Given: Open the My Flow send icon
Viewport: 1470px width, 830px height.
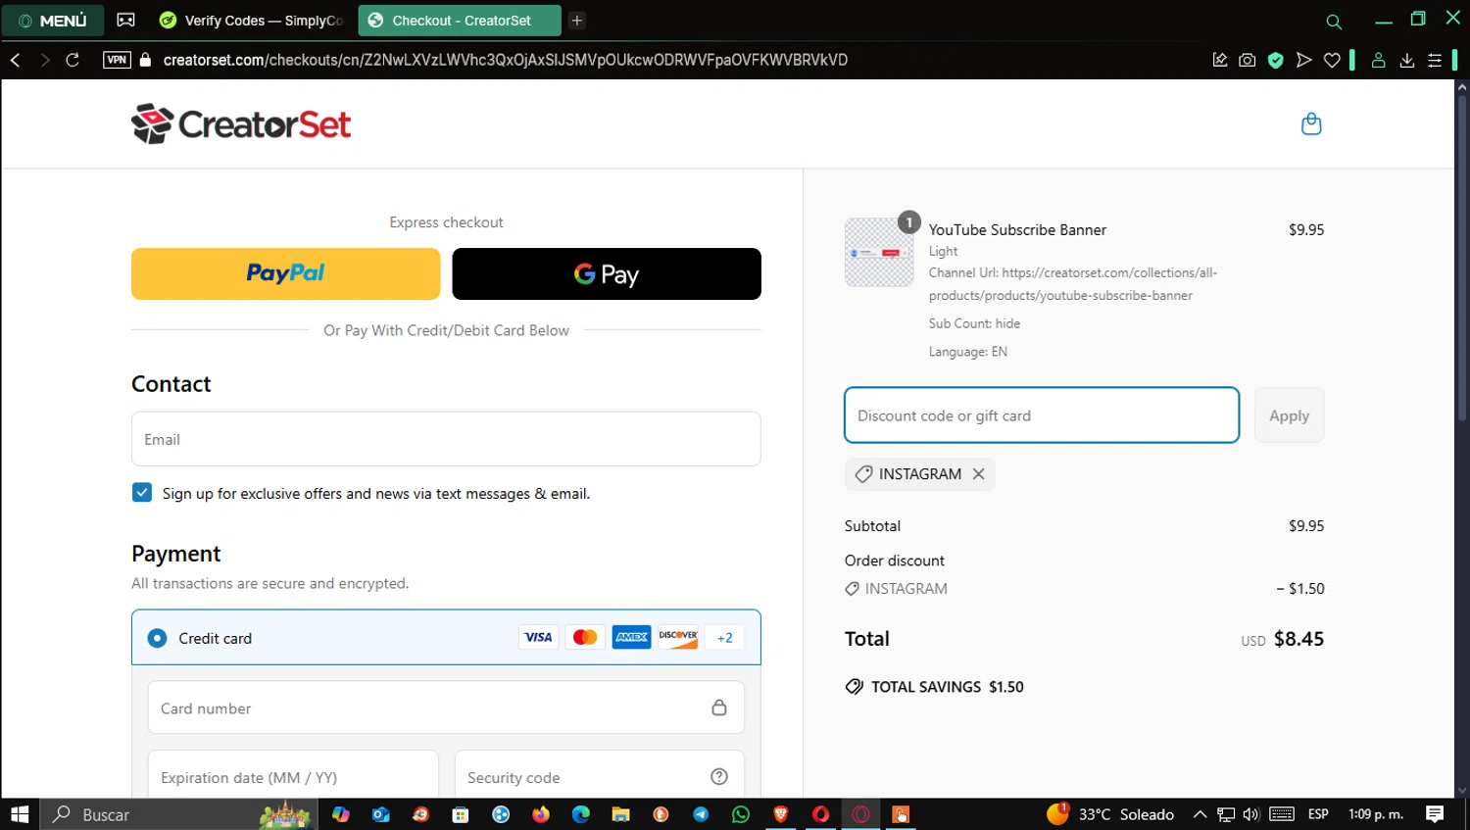Looking at the screenshot, I should (1303, 60).
